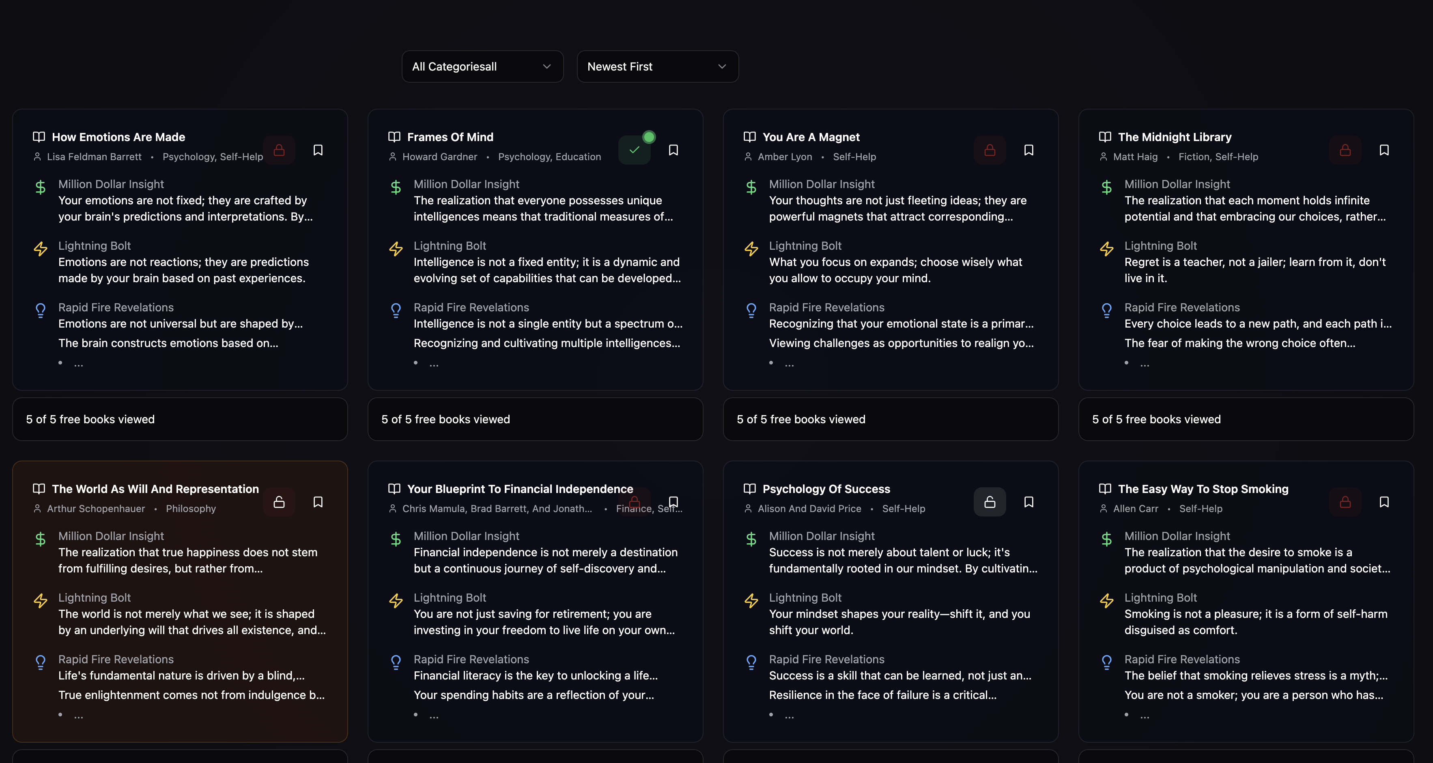Click unlock icon on Psychology Of Success

click(x=990, y=502)
